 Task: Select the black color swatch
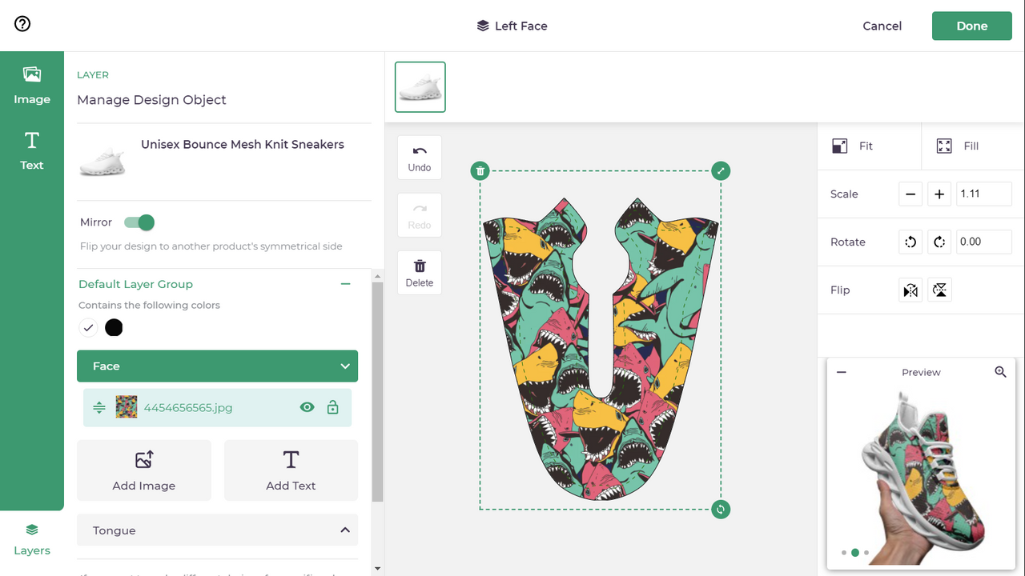(114, 327)
